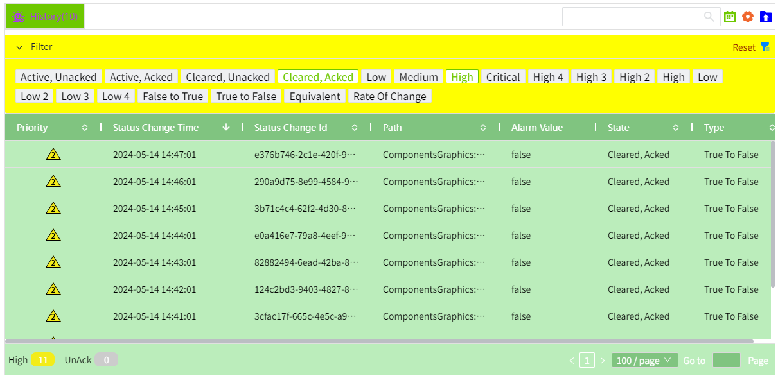Collapse the Filter panel chevron
Image resolution: width=778 pixels, height=378 pixels.
(19, 47)
